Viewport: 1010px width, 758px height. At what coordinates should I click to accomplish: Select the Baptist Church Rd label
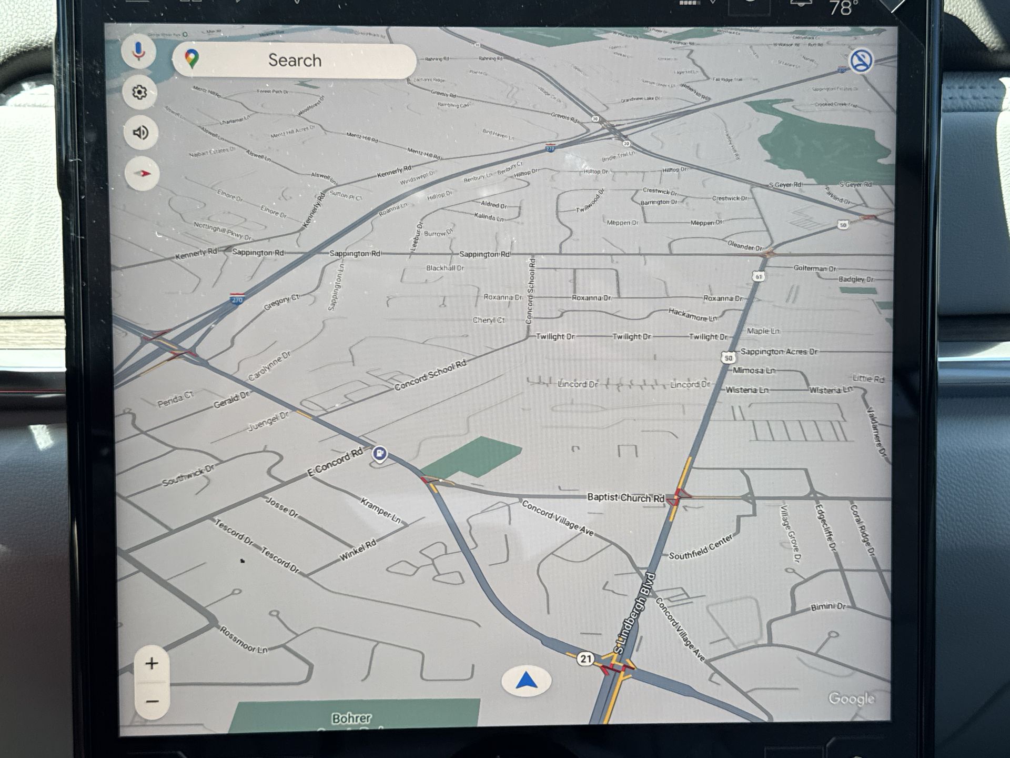(625, 497)
